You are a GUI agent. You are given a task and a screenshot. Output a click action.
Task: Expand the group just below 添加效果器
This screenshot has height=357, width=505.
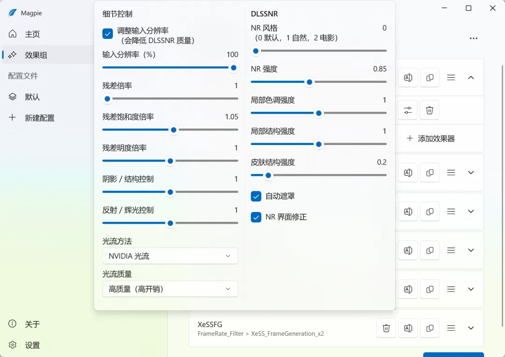coord(471,173)
